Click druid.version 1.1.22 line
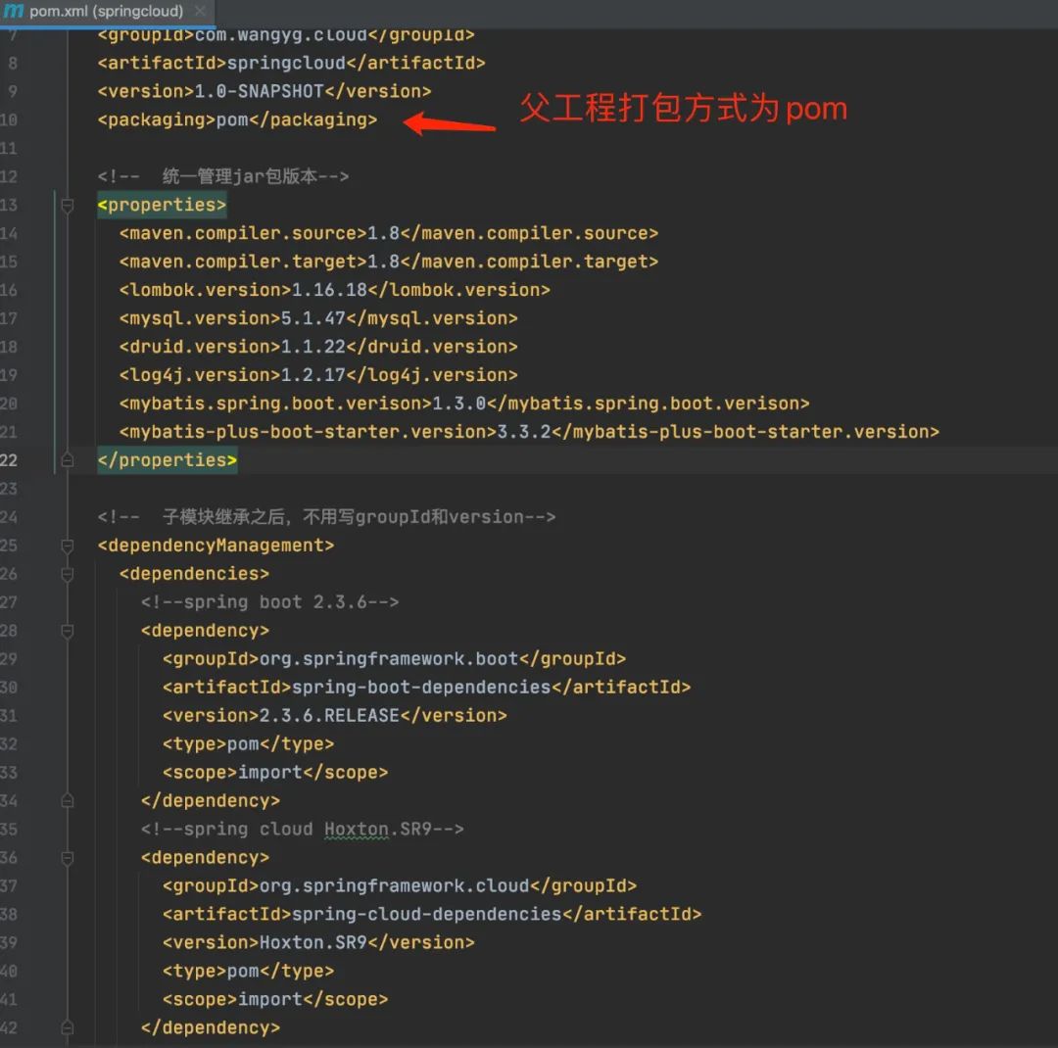This screenshot has width=1058, height=1048. click(318, 347)
